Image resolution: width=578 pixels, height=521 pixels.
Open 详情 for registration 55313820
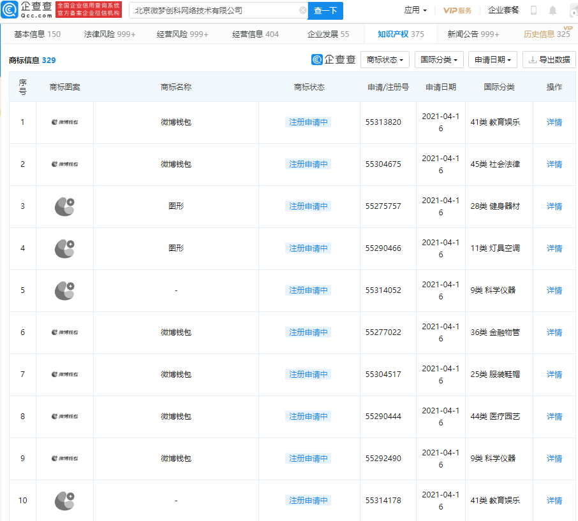tap(554, 122)
